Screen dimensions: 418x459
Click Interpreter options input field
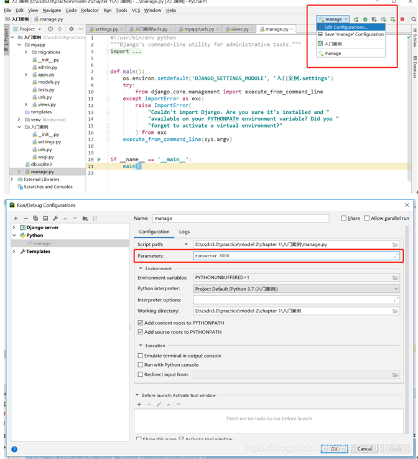296,300
